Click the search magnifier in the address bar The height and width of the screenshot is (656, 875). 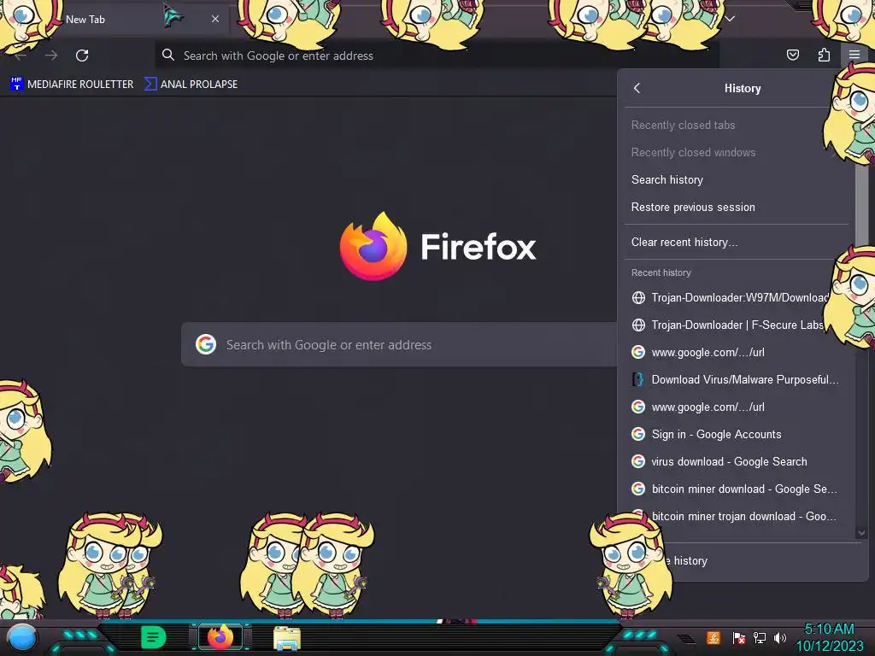click(x=168, y=56)
